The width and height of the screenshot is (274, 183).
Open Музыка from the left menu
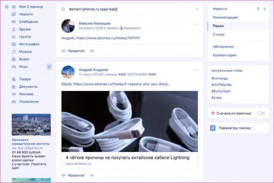tap(25, 52)
